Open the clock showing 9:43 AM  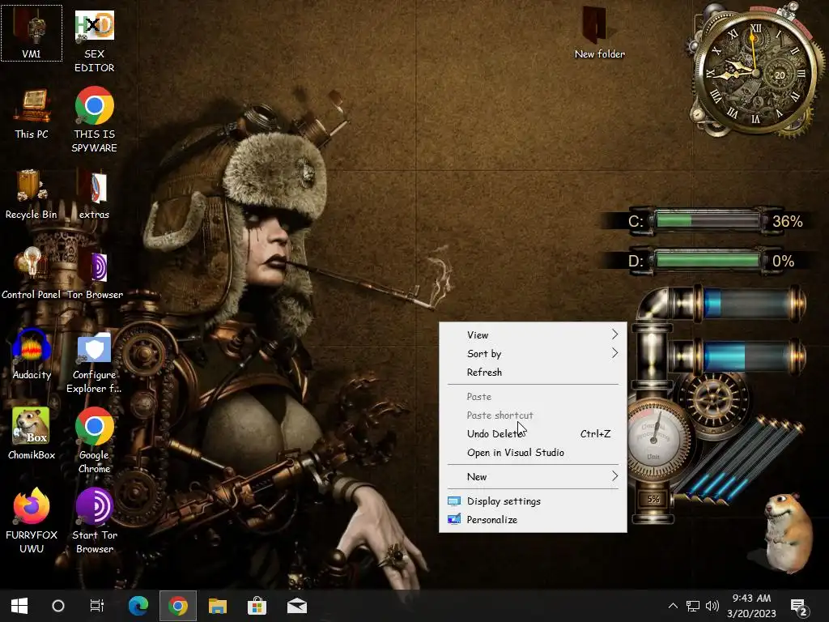click(751, 606)
